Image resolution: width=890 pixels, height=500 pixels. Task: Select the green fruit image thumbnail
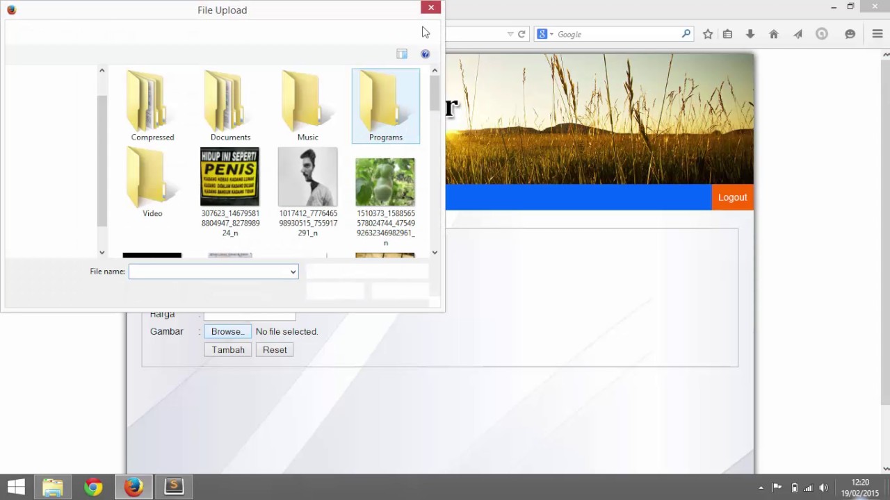385,183
